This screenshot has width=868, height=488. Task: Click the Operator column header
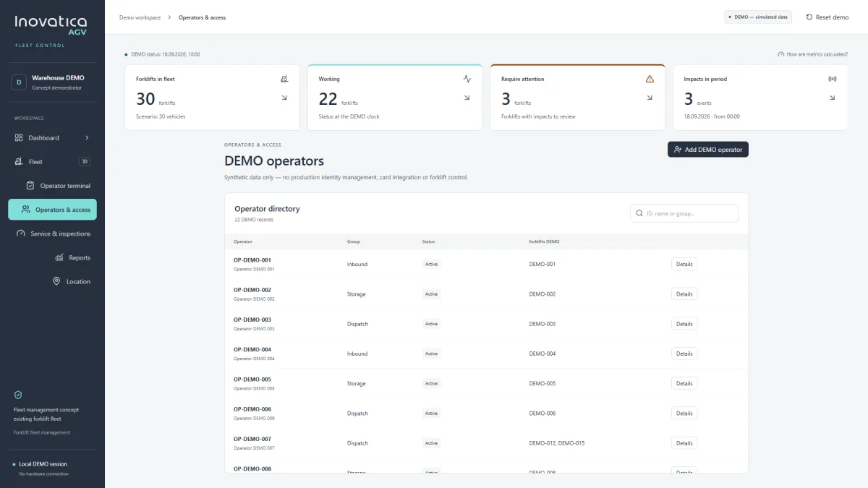[243, 241]
